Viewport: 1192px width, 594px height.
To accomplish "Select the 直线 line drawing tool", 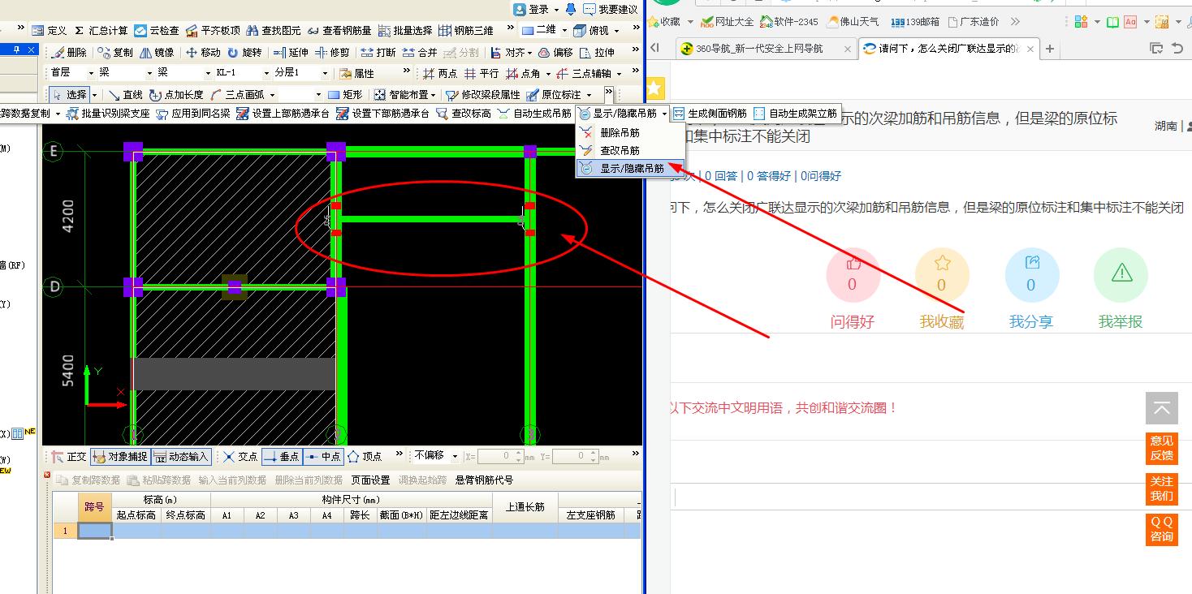I will coord(125,95).
